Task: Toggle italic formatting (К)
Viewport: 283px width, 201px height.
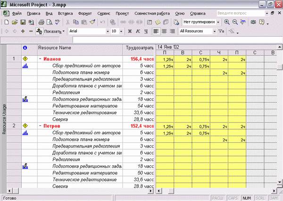Action: (138, 31)
